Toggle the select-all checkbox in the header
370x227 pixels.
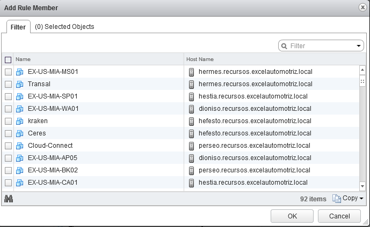pos(8,60)
